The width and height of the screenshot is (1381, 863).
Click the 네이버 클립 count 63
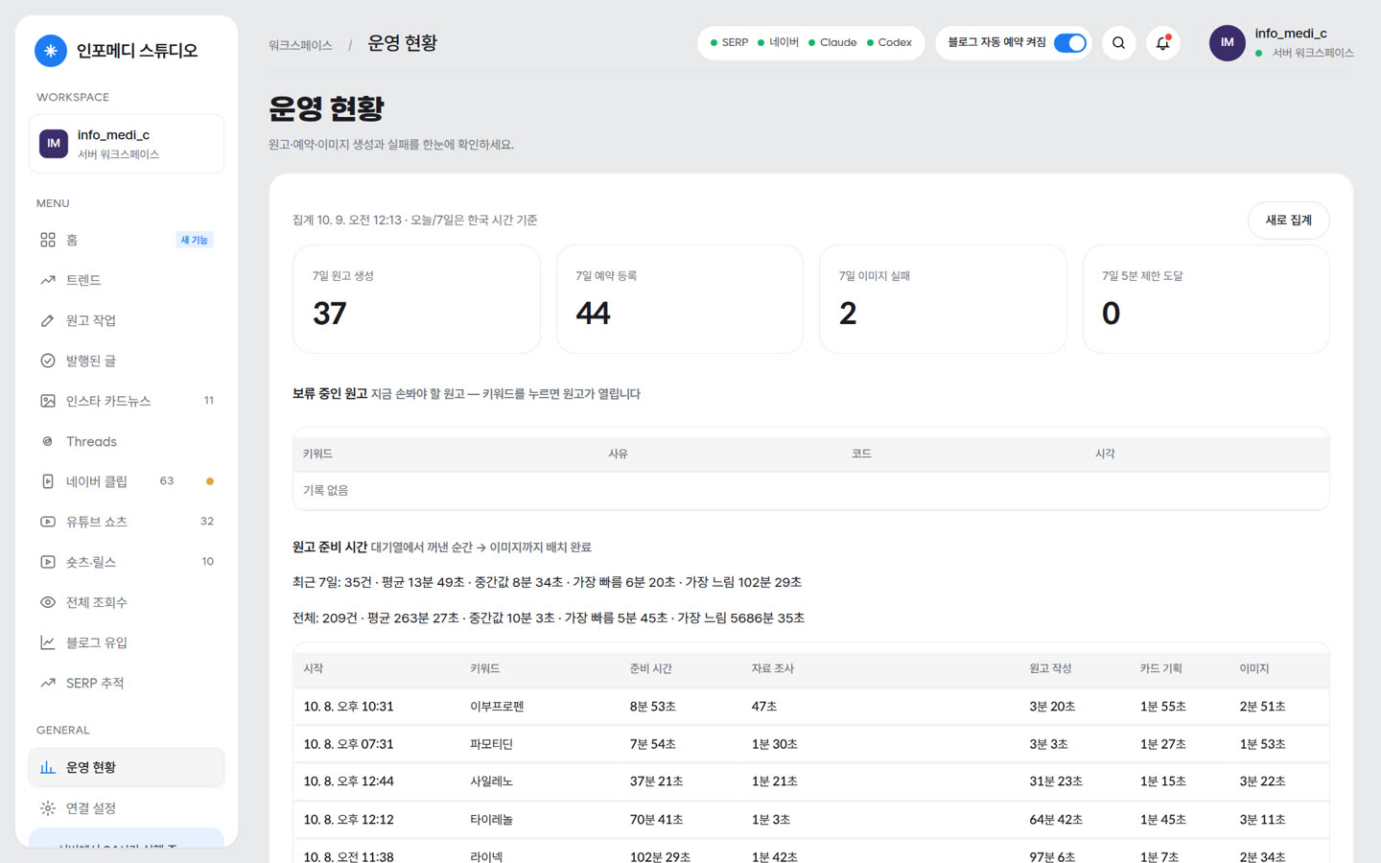pyautogui.click(x=167, y=481)
